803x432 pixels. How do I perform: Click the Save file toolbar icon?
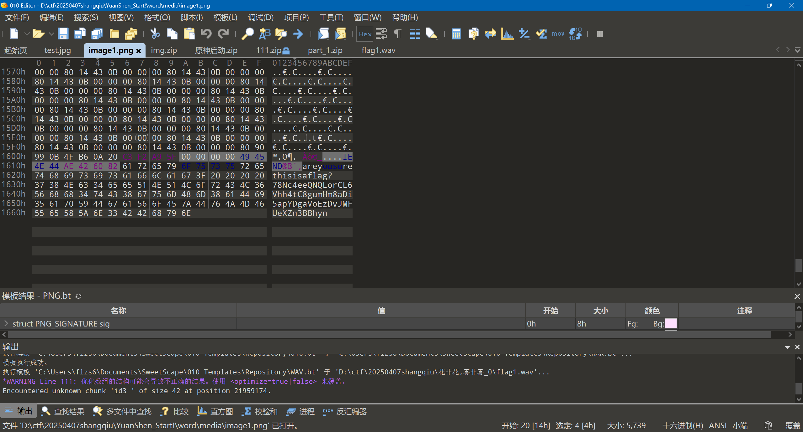(63, 34)
